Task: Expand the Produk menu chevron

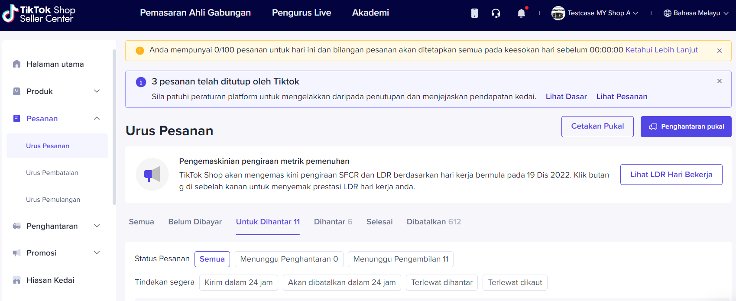Action: [97, 91]
